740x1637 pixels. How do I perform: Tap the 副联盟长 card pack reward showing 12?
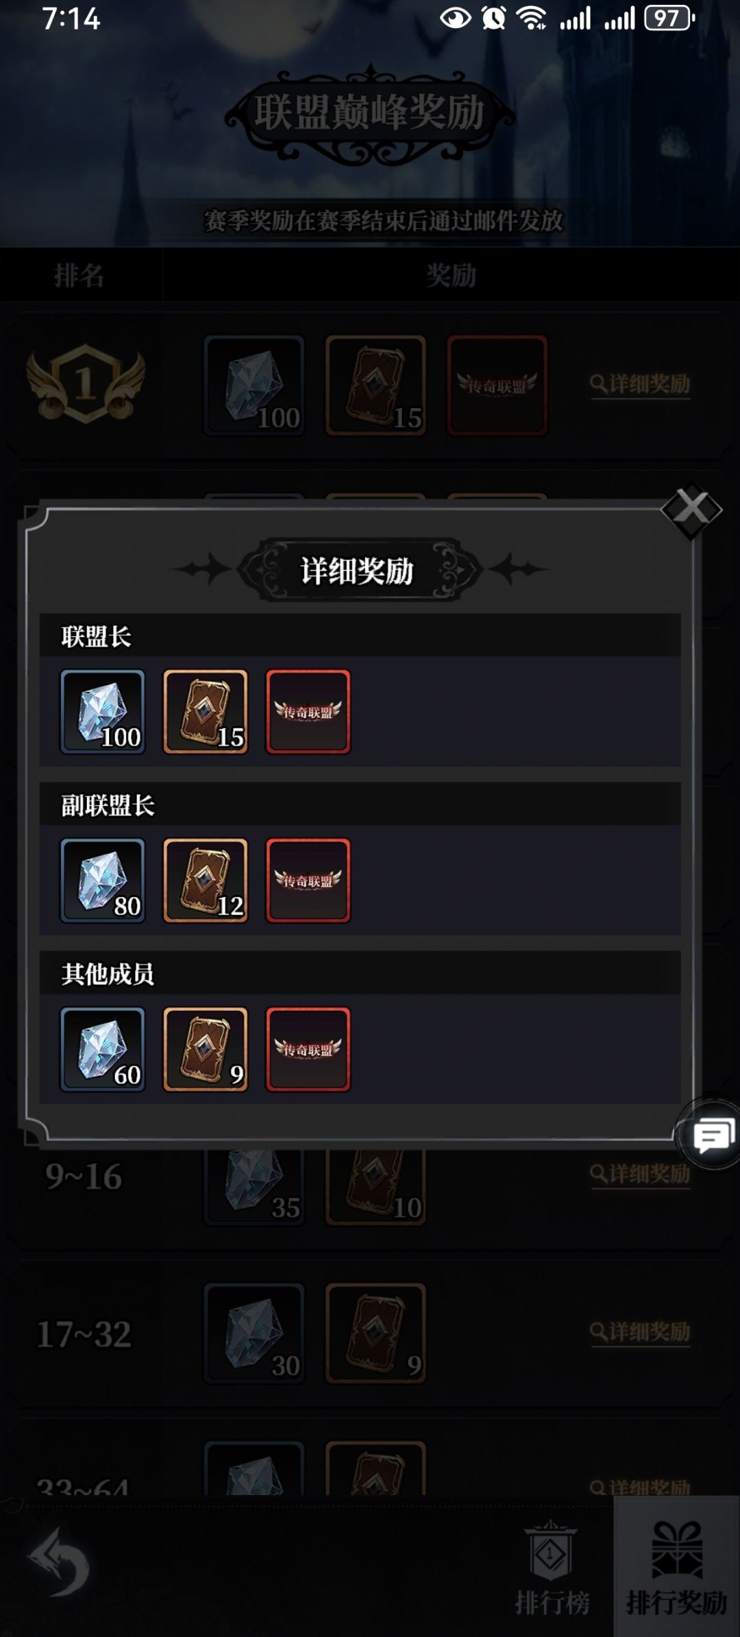coord(206,881)
